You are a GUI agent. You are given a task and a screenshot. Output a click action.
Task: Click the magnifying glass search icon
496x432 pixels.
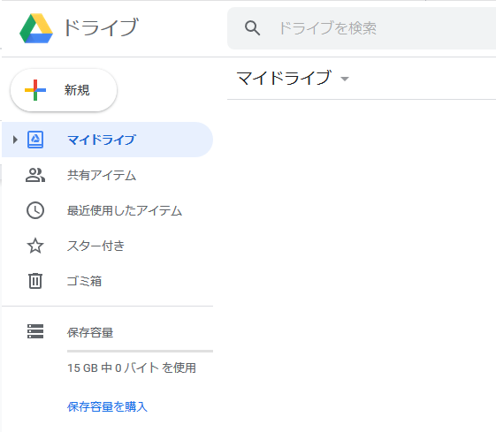(252, 28)
